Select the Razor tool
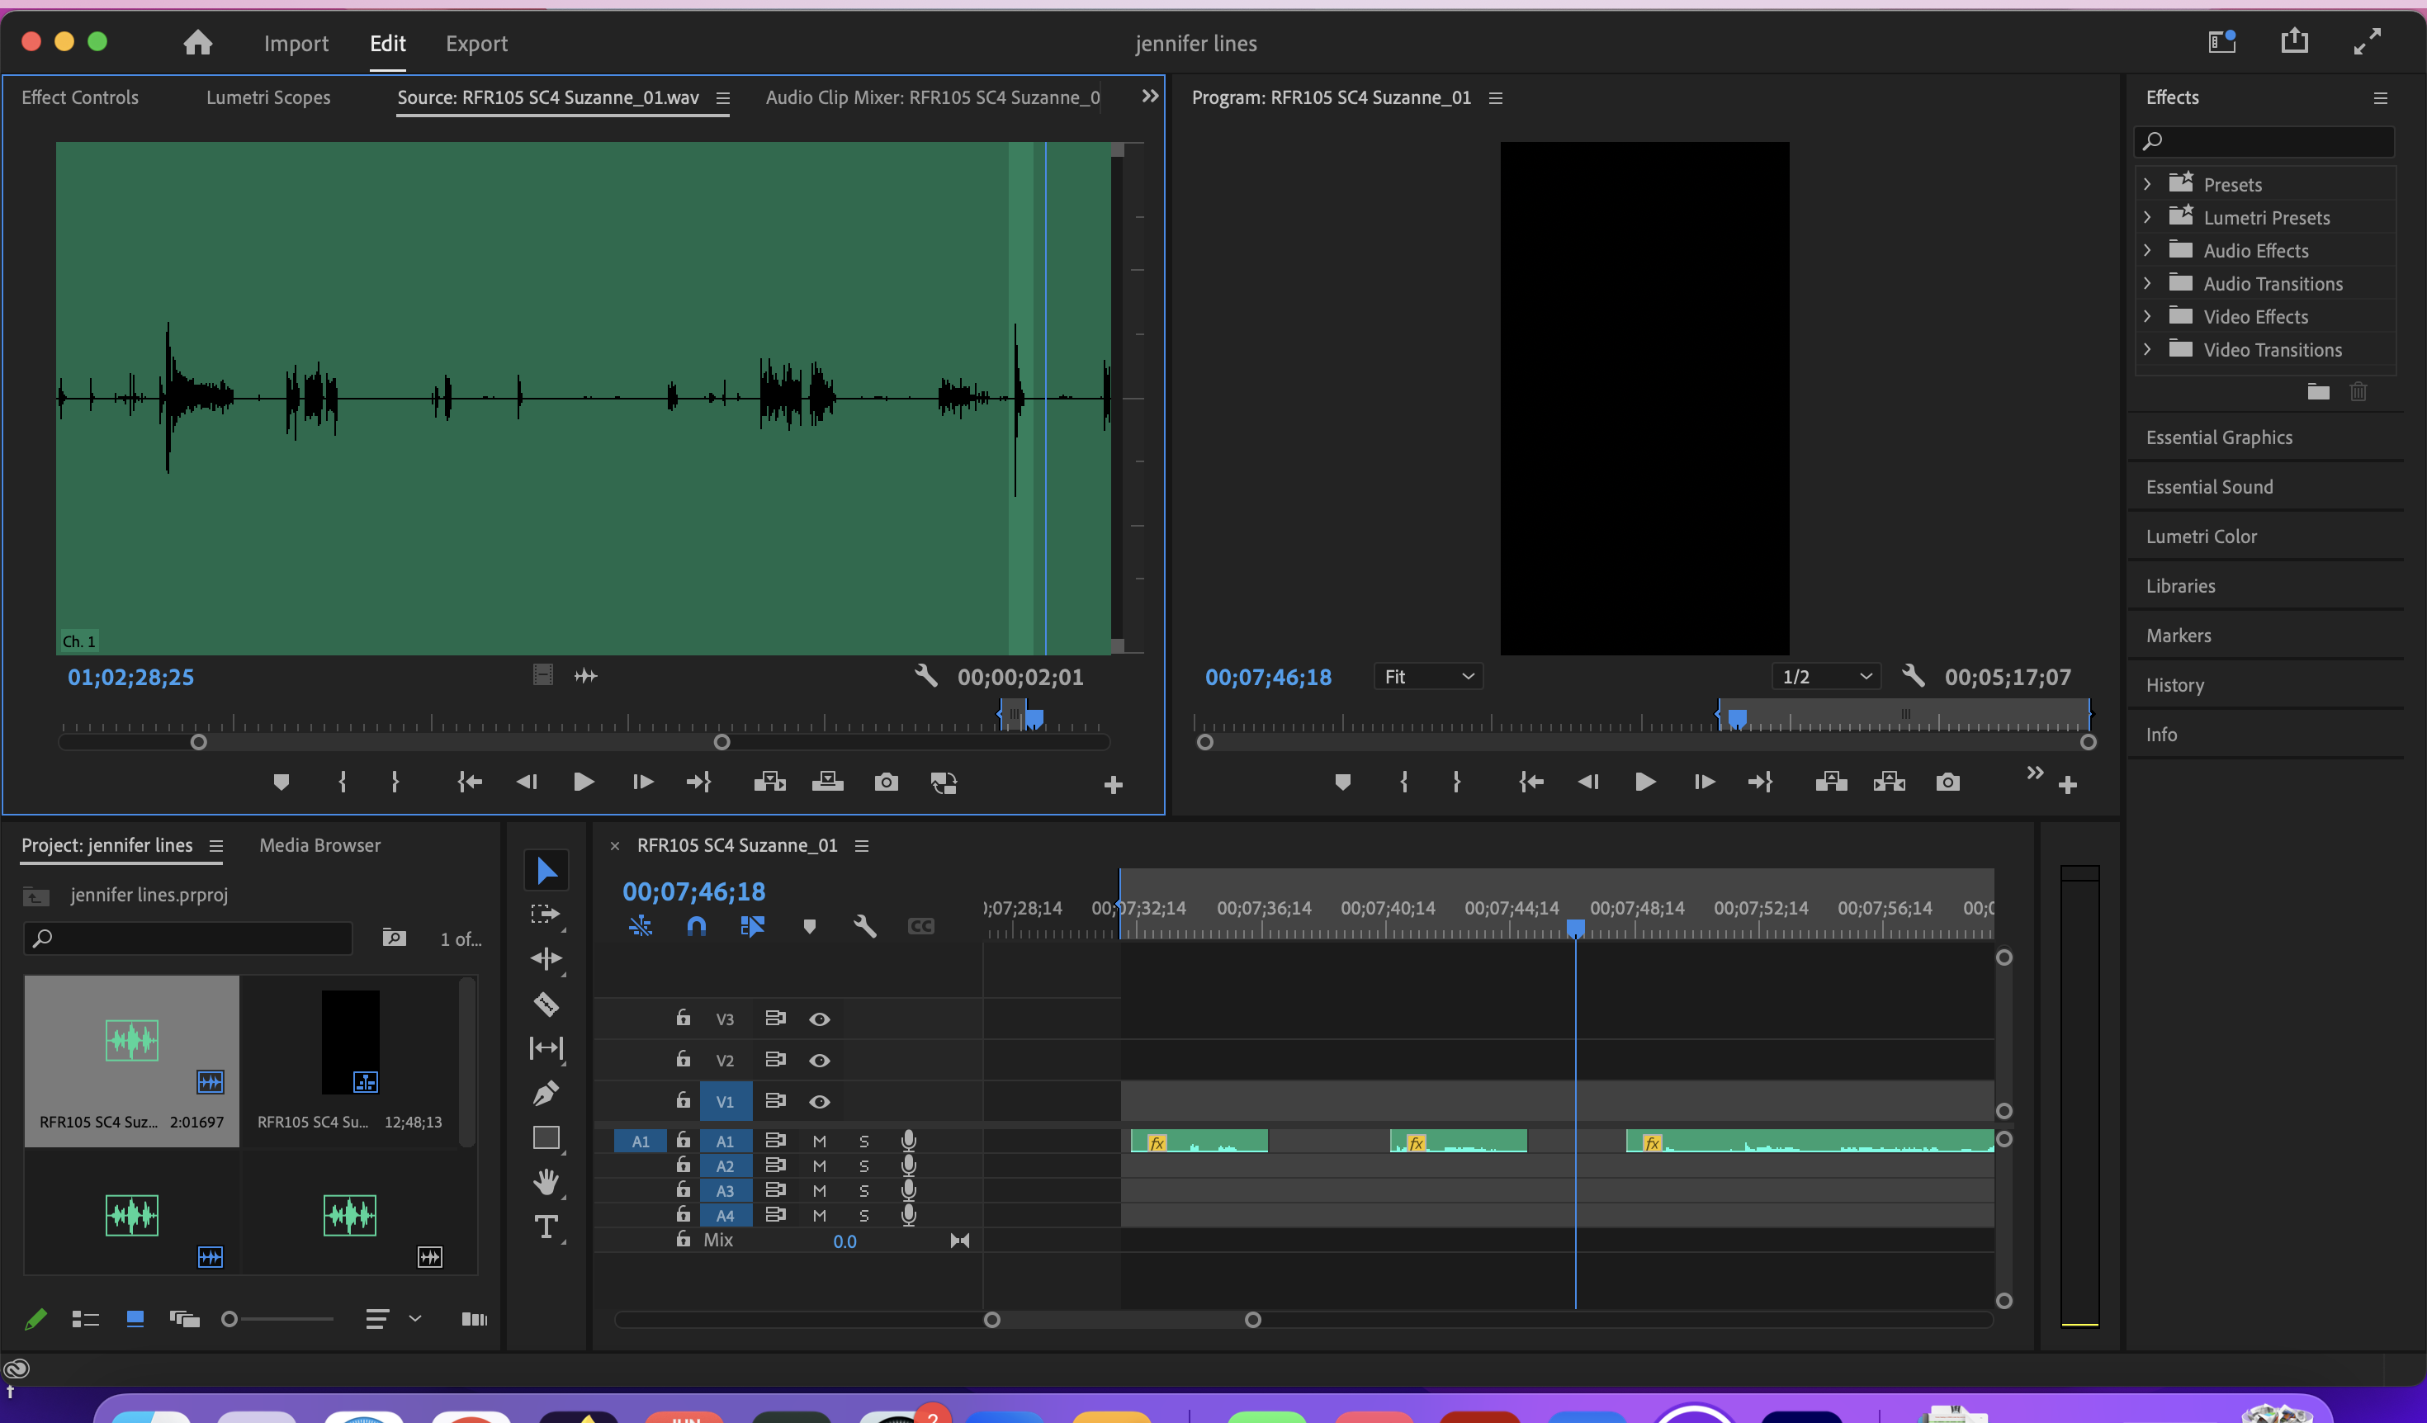This screenshot has width=2427, height=1423. coord(546,1005)
